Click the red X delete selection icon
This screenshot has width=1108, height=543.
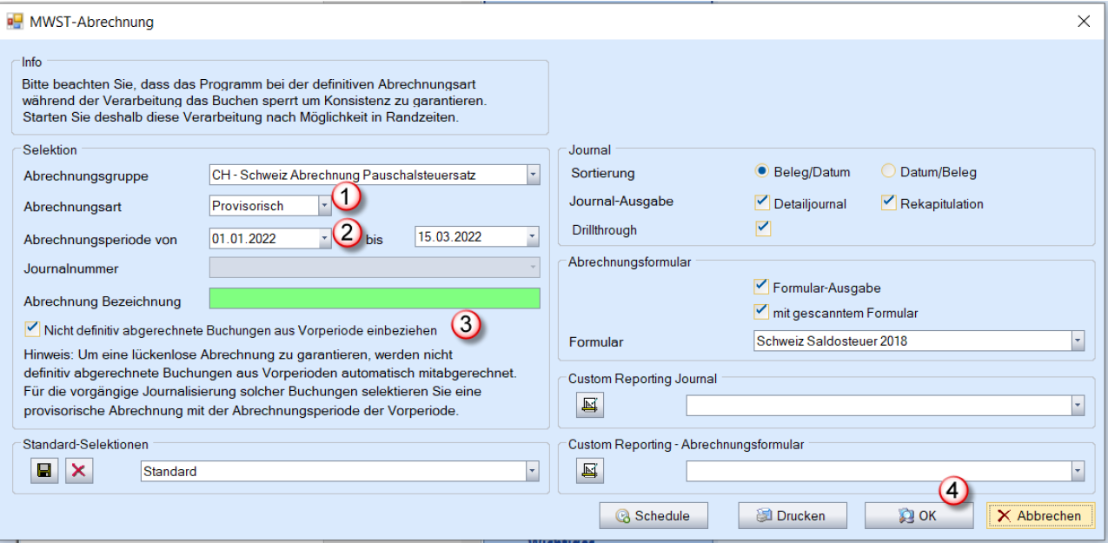80,471
